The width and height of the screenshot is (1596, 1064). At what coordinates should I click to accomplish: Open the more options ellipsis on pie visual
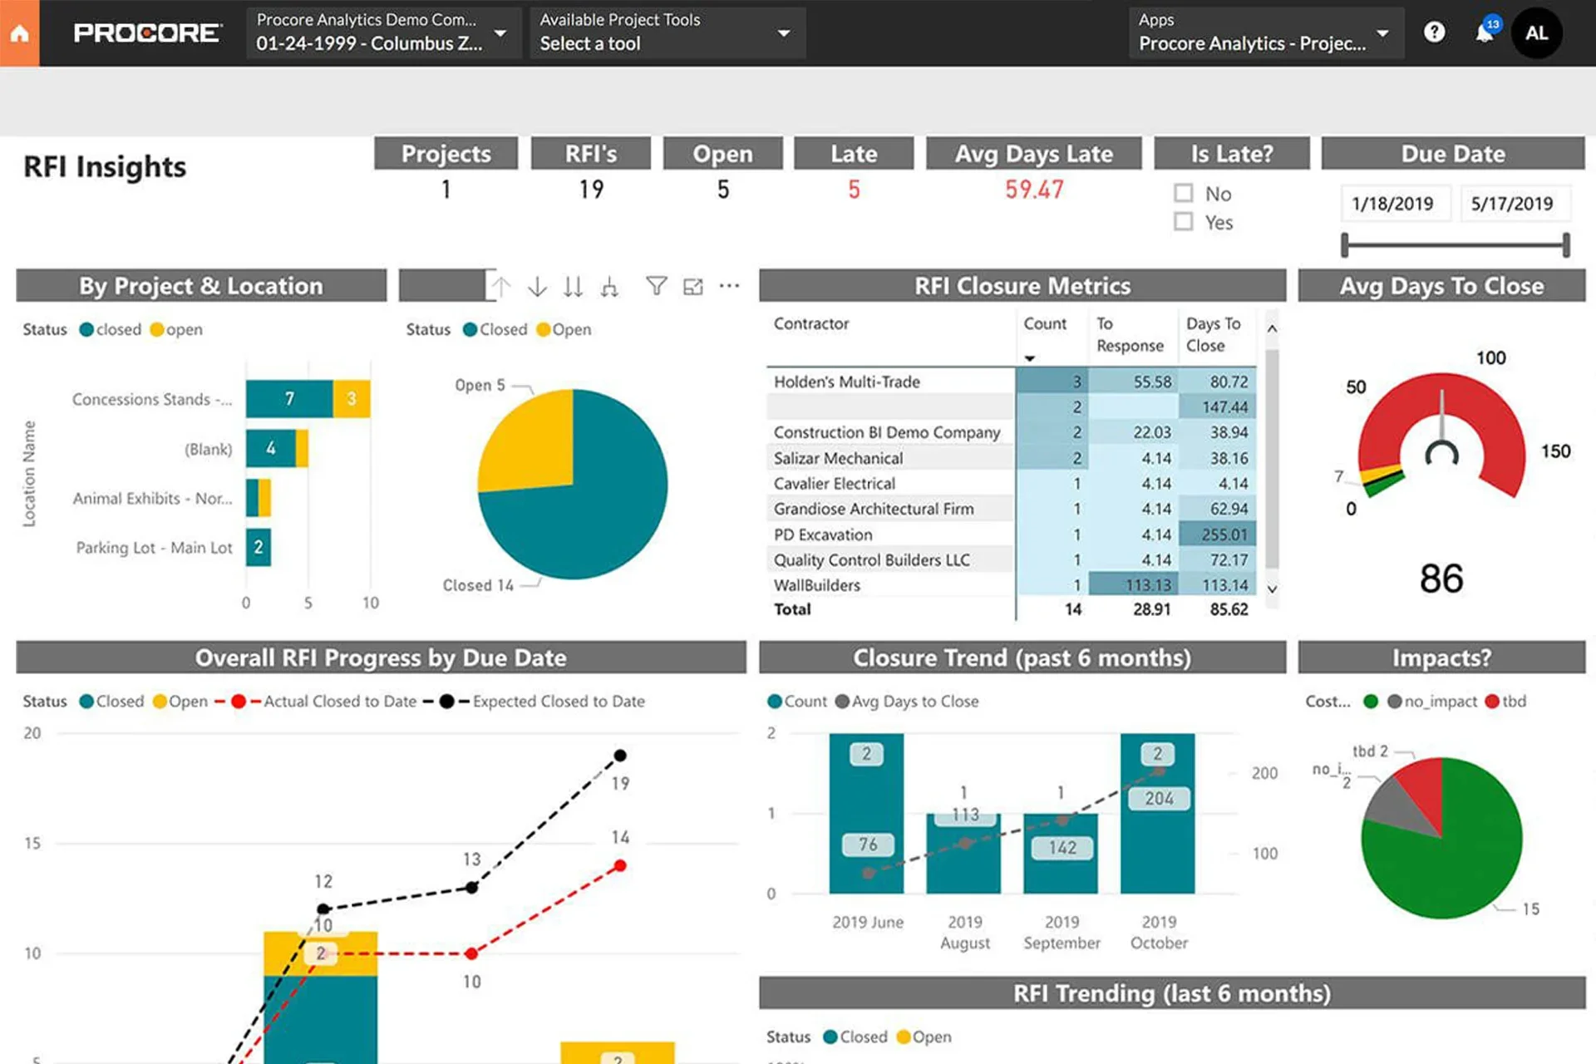click(729, 286)
